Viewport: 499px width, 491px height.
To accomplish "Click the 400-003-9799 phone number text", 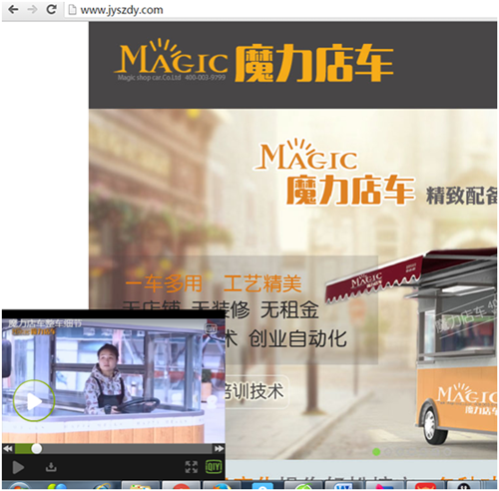I will pos(206,78).
